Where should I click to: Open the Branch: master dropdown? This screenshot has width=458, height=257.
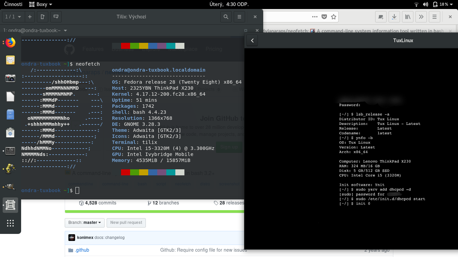[85, 223]
